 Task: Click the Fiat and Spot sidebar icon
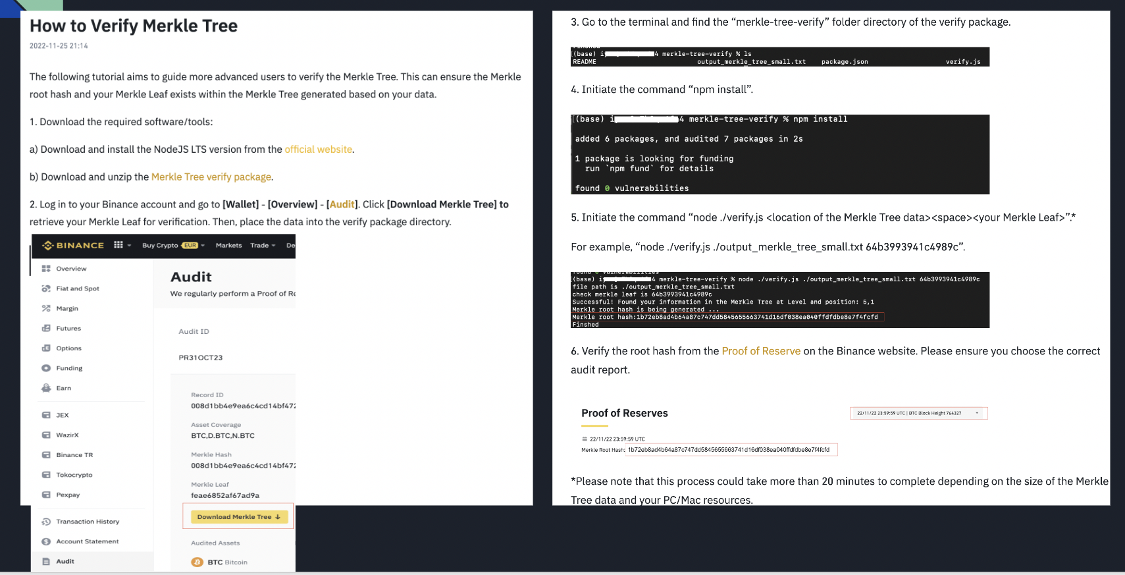pos(46,288)
